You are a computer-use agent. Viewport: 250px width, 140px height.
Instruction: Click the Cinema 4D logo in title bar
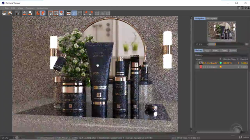click(x=3, y=3)
